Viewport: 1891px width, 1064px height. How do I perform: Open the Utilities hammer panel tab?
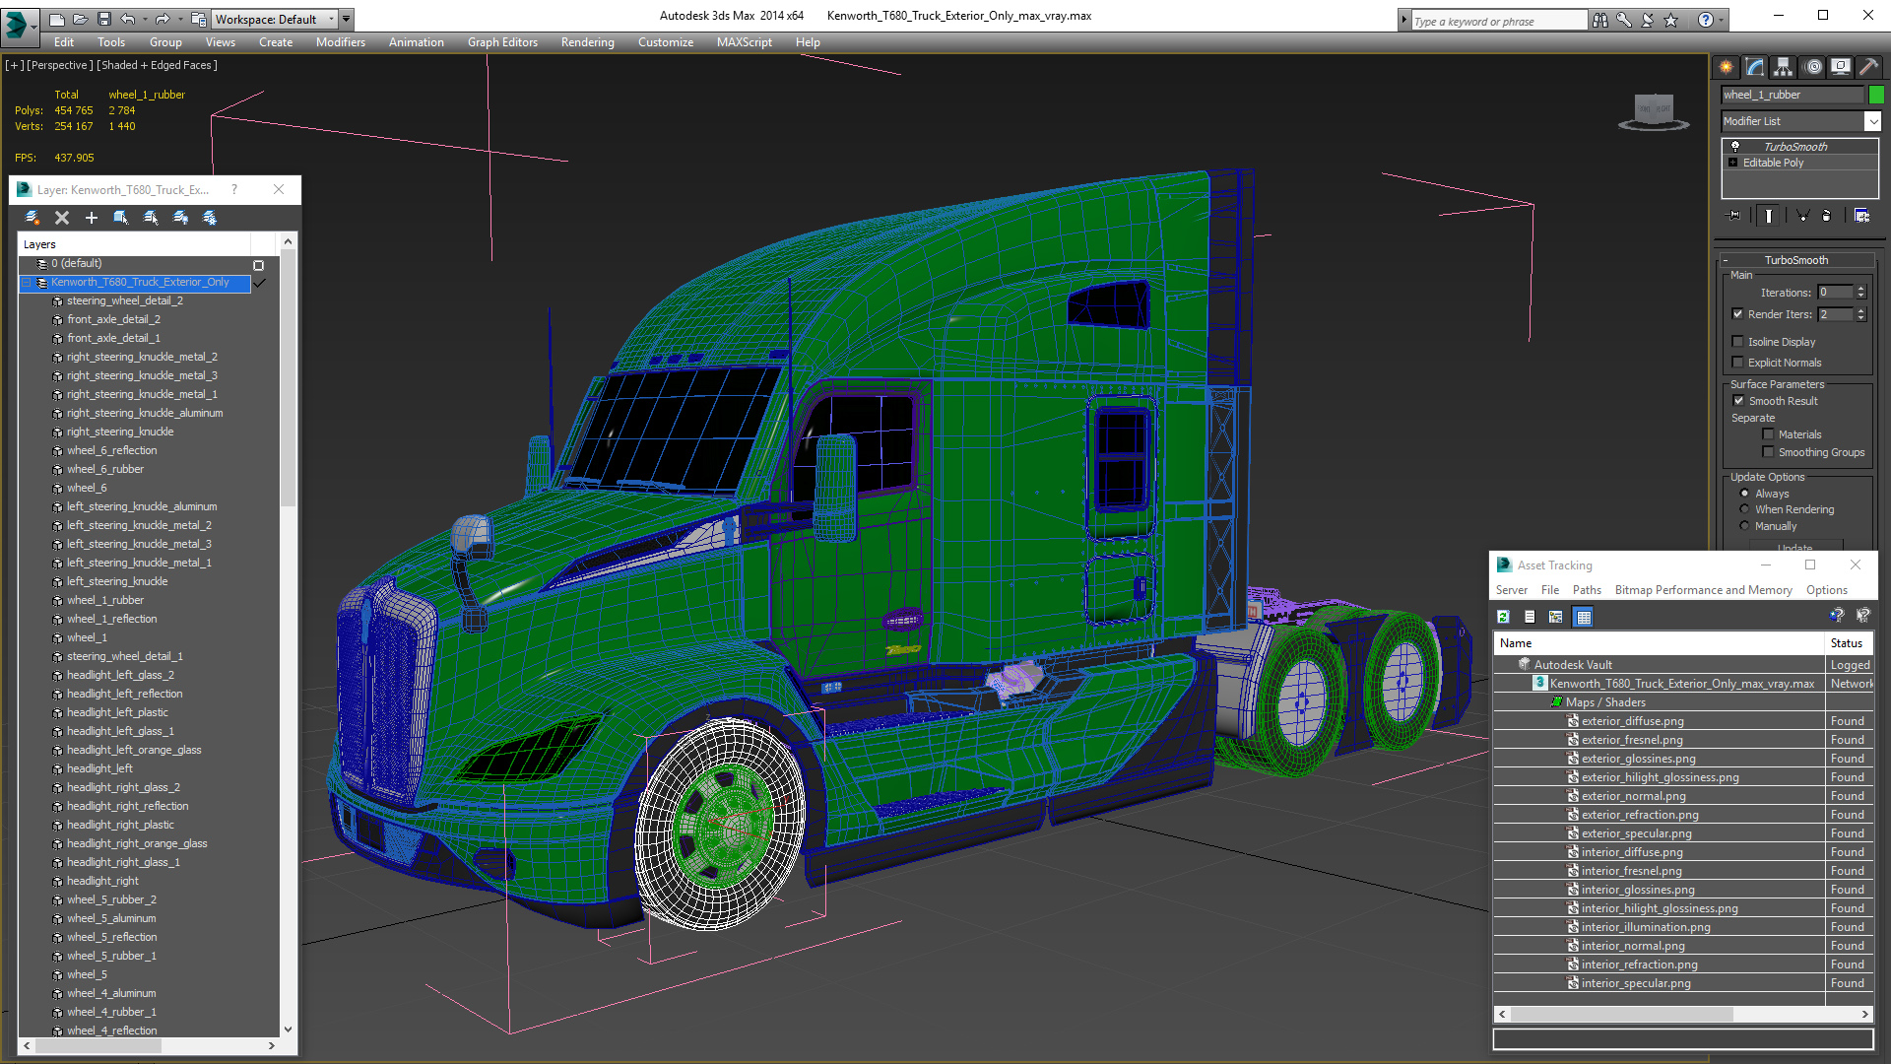coord(1868,67)
